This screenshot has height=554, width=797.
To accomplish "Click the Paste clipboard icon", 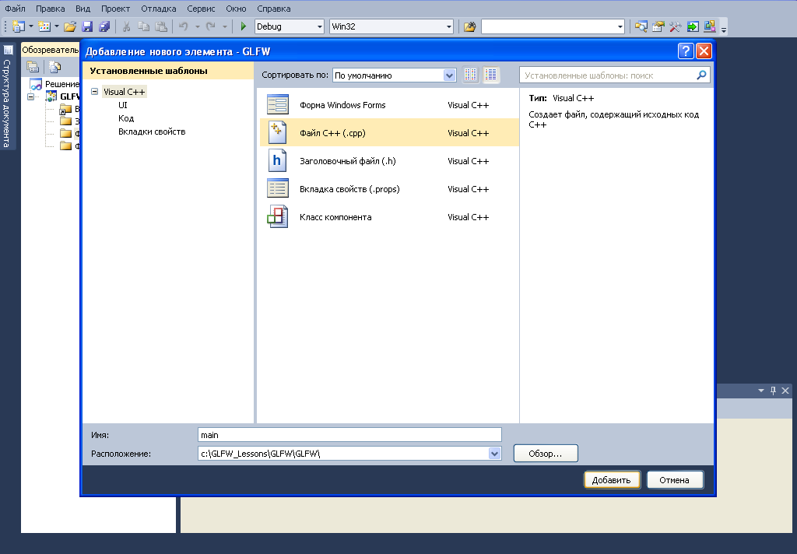I will click(x=161, y=26).
